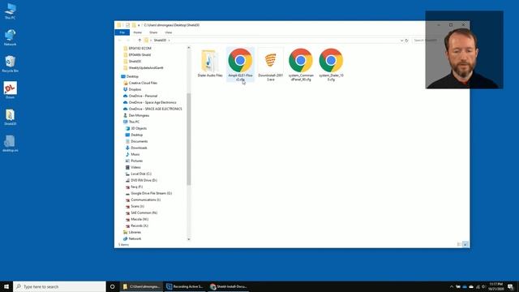519x292 pixels.
Task: Open the Recycle Bin on desktop
Action: click(11, 64)
